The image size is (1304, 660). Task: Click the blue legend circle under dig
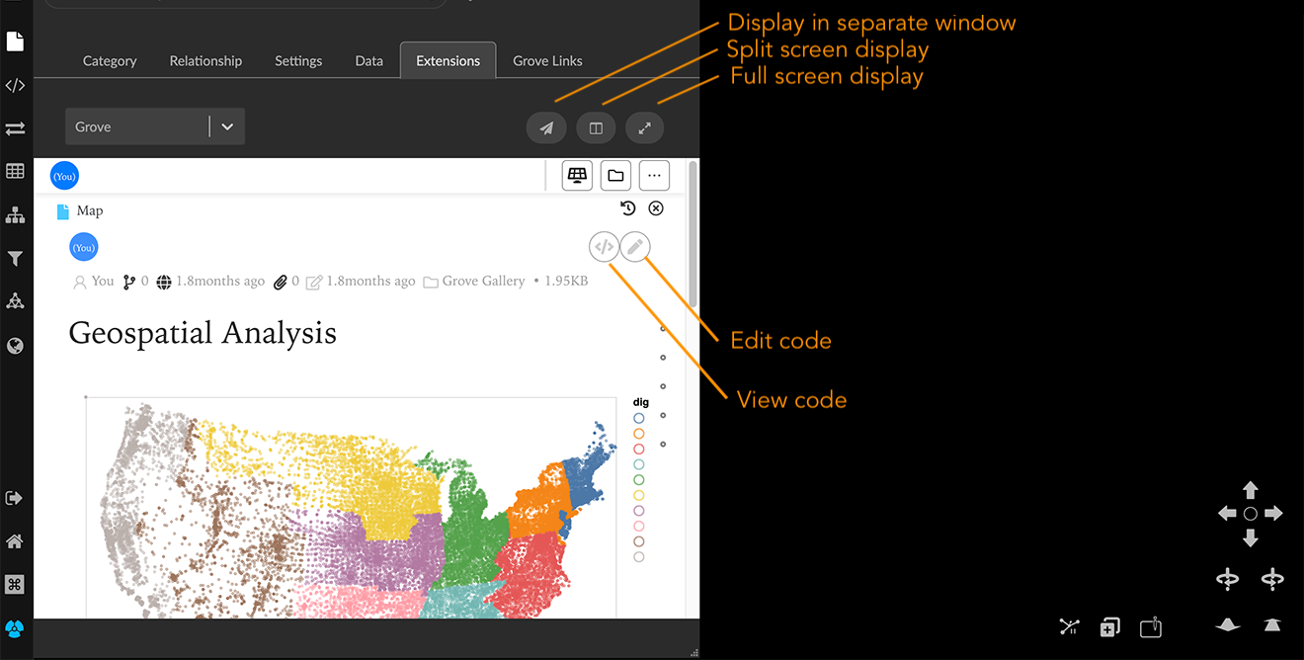point(639,418)
